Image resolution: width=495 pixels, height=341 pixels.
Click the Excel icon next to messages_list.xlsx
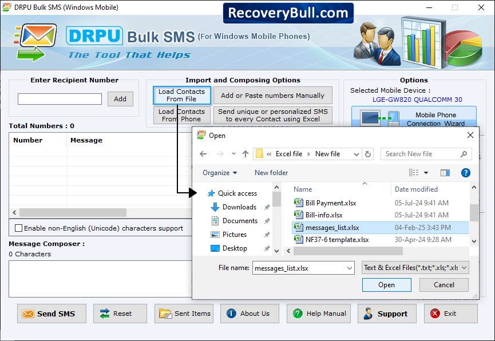click(x=298, y=227)
